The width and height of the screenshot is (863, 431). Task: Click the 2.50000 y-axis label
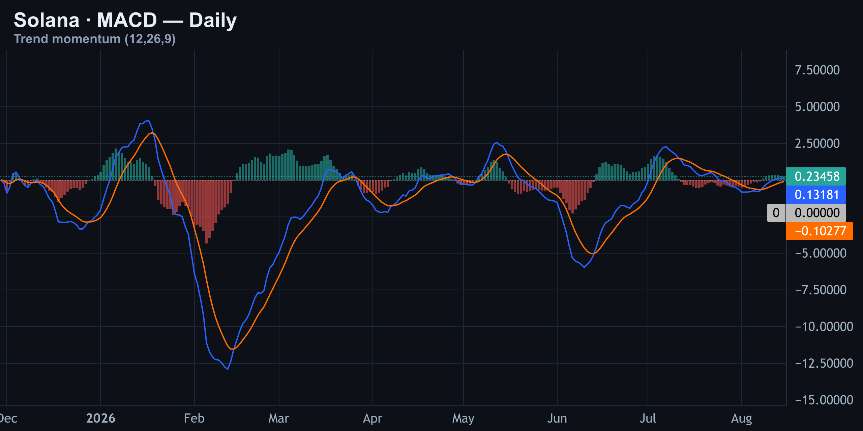coord(817,143)
